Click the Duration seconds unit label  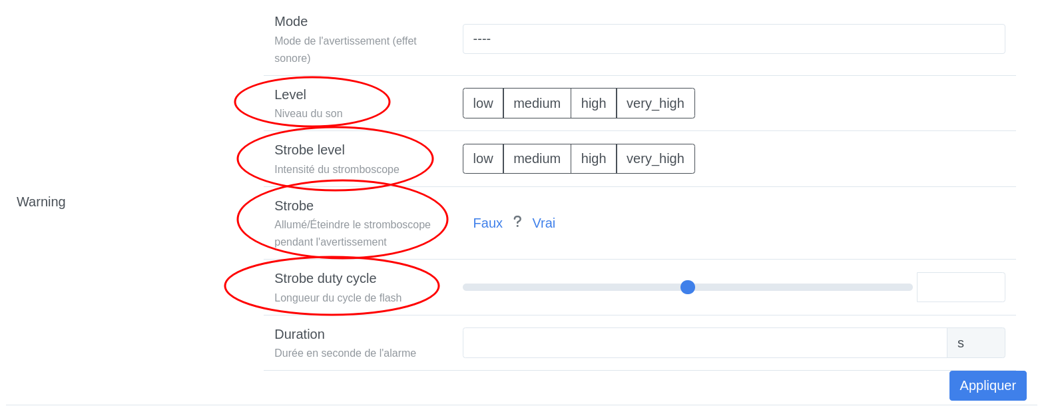pos(975,343)
